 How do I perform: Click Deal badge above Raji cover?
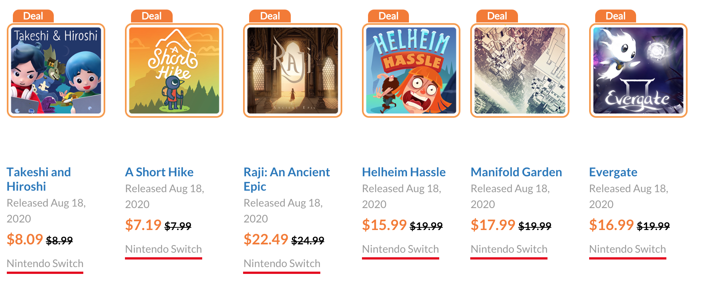[x=270, y=16]
